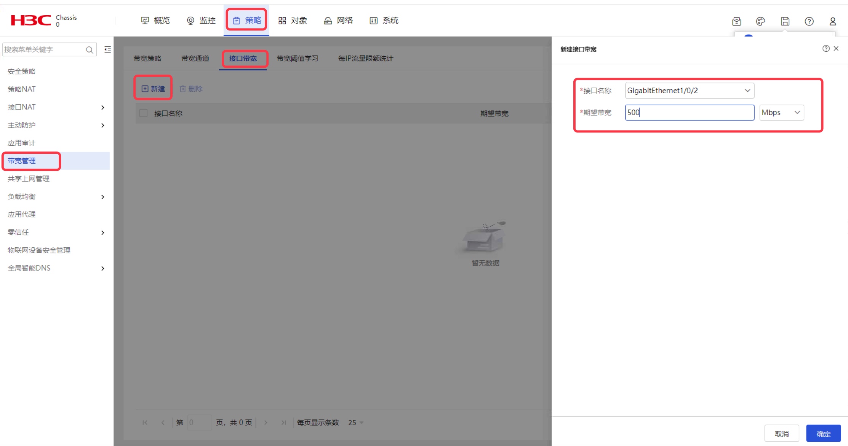Screen dimensions: 848x446
Task: Go to the next page
Action: (x=266, y=422)
